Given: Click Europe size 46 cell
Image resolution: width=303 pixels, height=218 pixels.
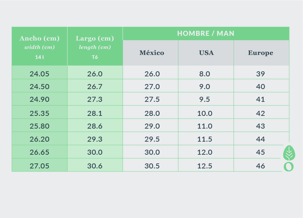Looking at the screenshot, I should click(261, 166).
